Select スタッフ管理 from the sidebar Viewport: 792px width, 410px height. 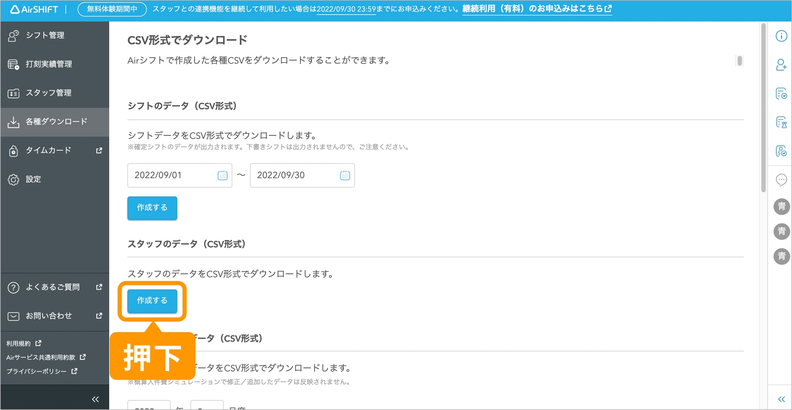(x=48, y=93)
